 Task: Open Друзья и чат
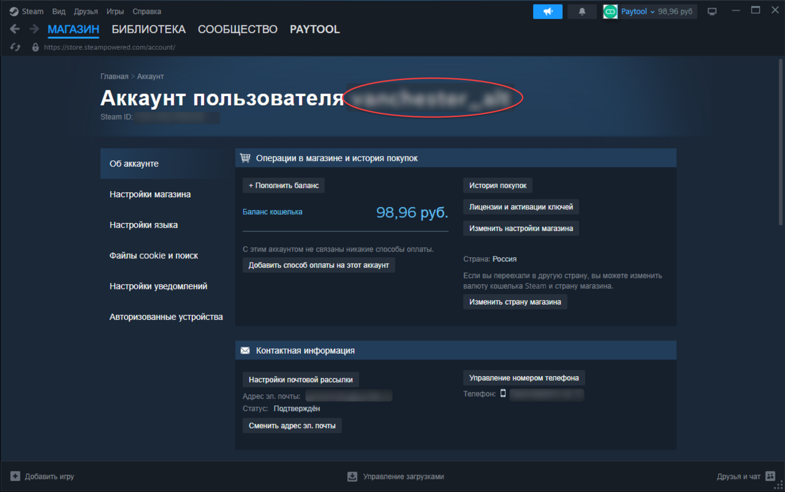point(738,476)
